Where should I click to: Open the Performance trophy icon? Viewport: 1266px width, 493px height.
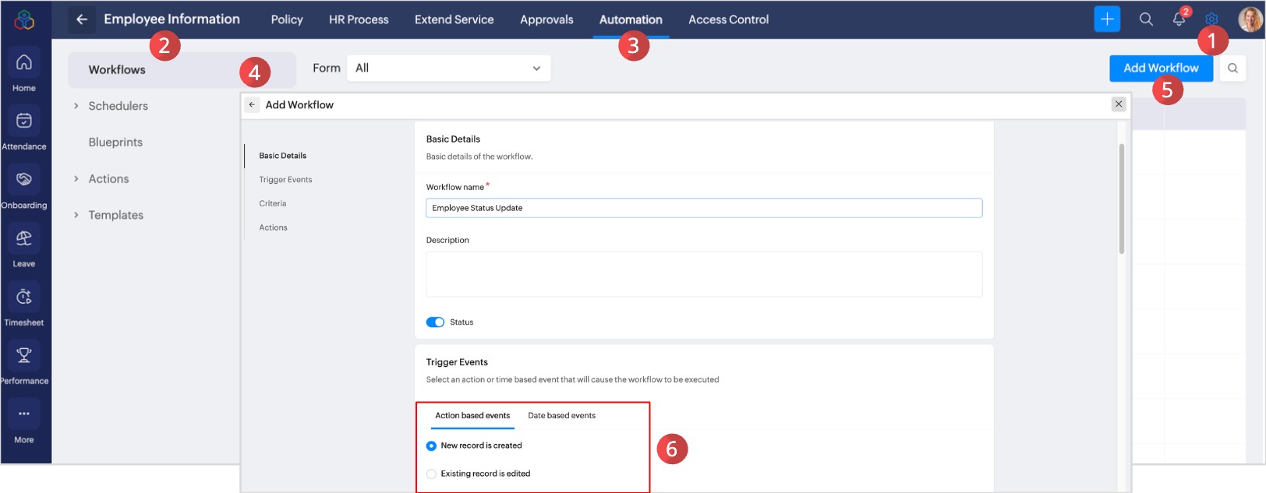(24, 355)
